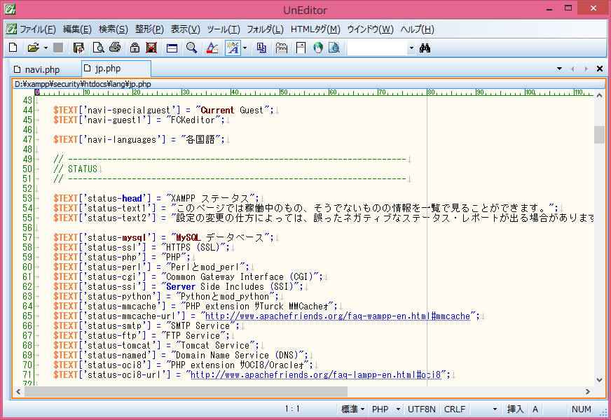Screen dimensions: 611x420
Task: Click the padlock icon in toolbar
Action: tap(134, 48)
